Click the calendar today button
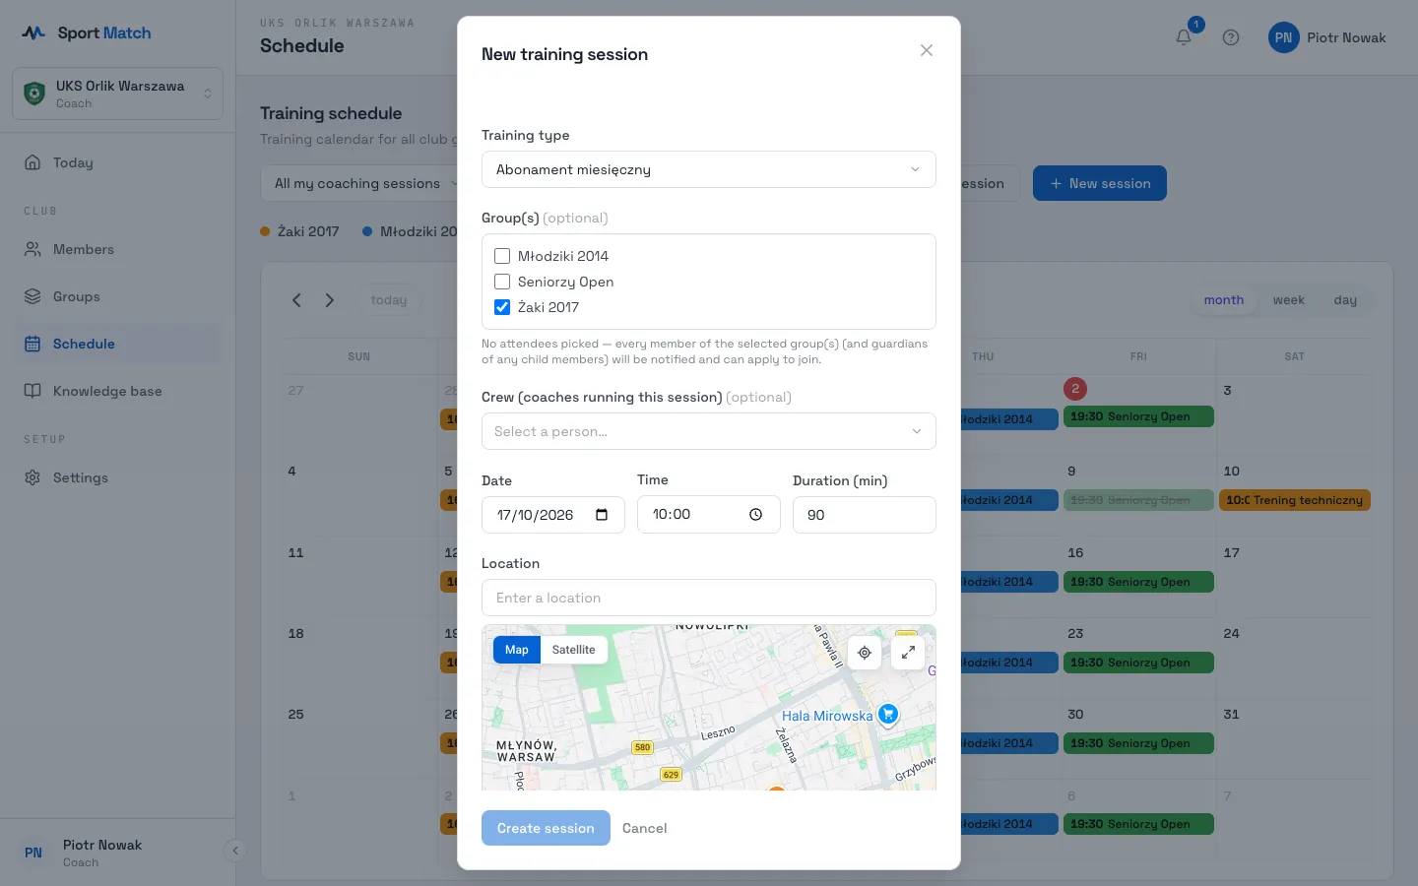 [x=389, y=300]
